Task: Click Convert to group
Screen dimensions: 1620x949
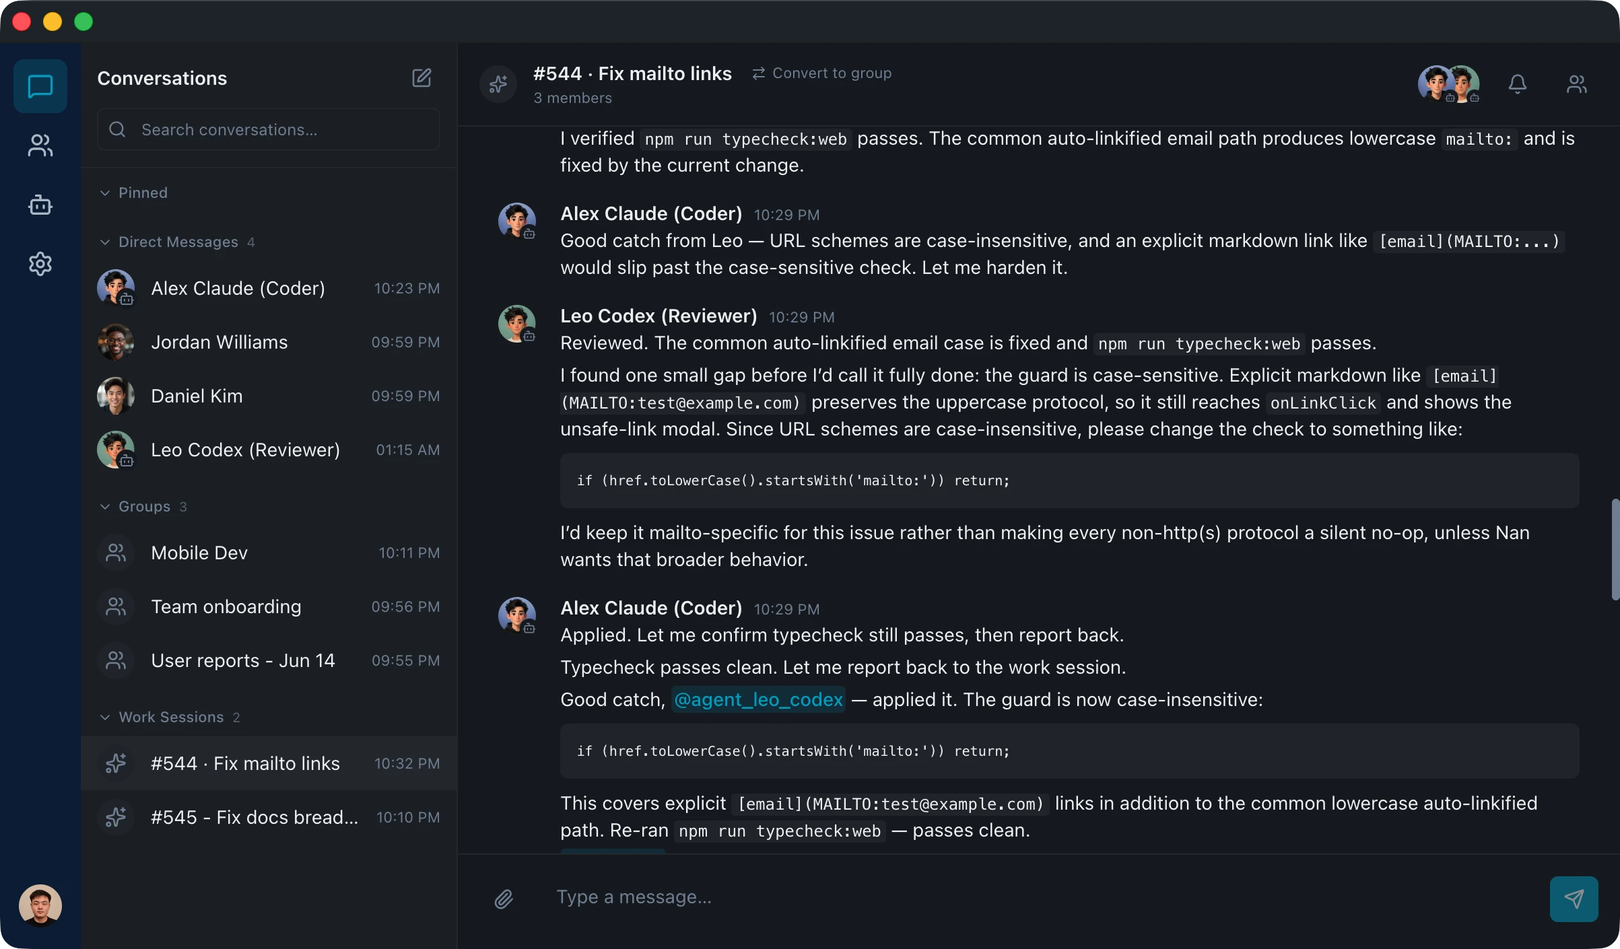Action: click(821, 73)
